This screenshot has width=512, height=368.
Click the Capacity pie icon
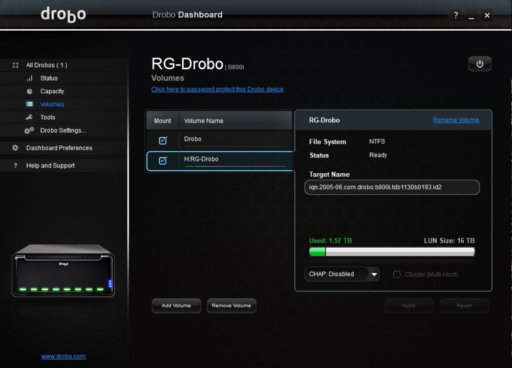coord(30,91)
